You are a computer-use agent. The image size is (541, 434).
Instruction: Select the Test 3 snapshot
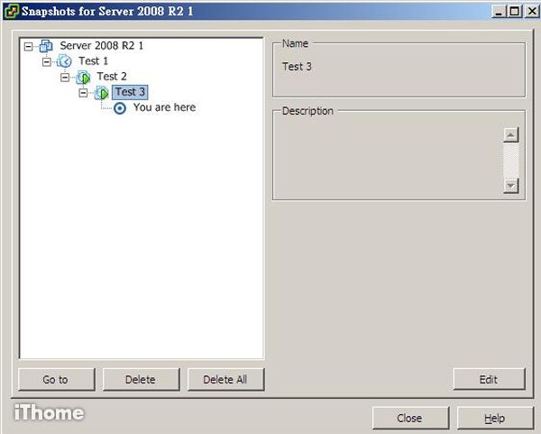[130, 92]
